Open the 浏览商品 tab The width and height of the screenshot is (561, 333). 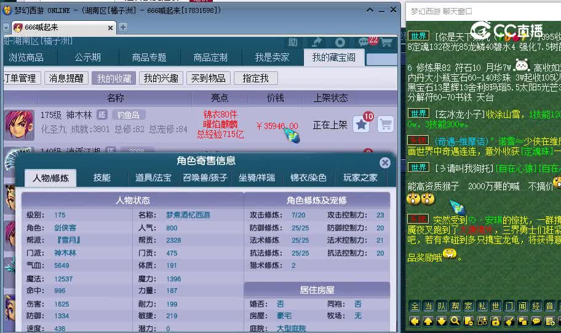pyautogui.click(x=26, y=58)
